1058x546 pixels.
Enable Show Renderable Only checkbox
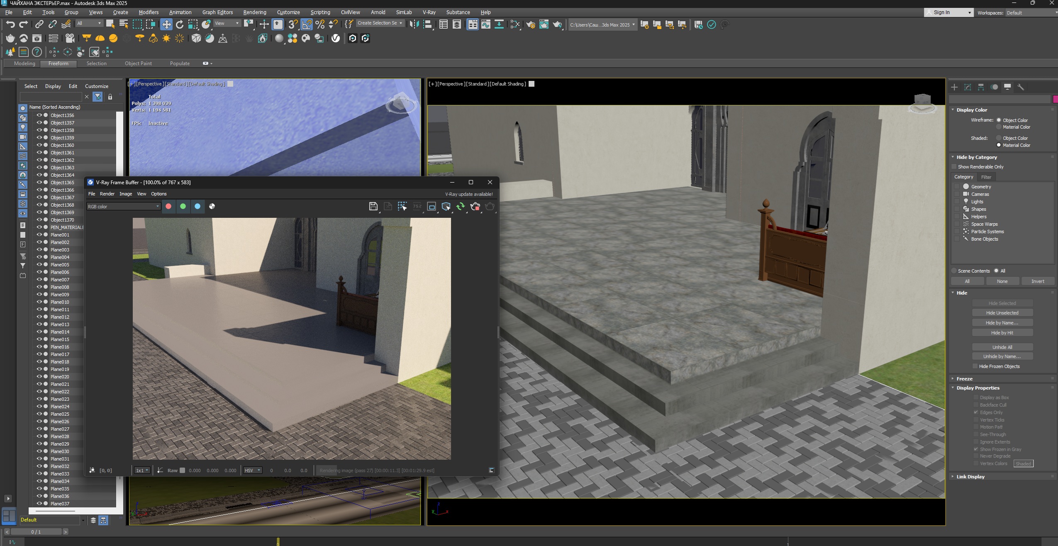click(954, 167)
